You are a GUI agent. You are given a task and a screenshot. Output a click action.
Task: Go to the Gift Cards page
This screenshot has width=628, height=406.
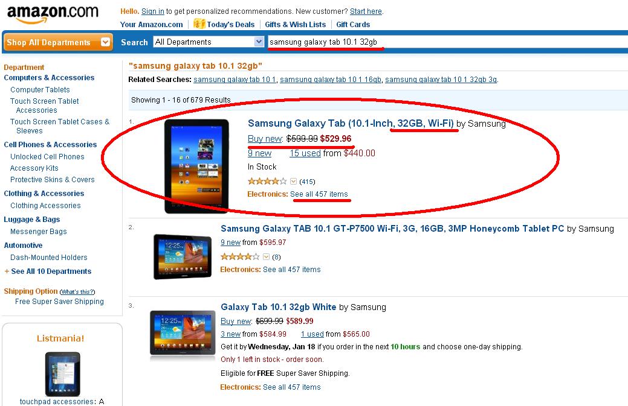coord(353,25)
